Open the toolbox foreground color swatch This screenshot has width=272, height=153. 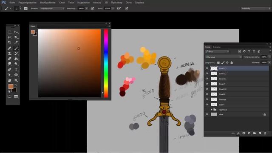(11, 86)
